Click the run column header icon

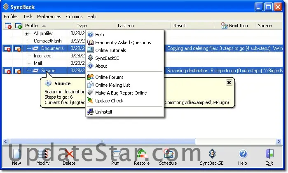(19, 26)
